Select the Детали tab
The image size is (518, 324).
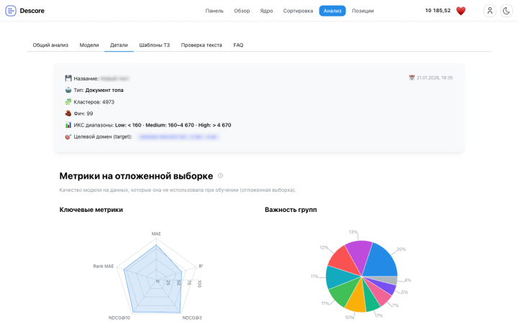(x=119, y=45)
